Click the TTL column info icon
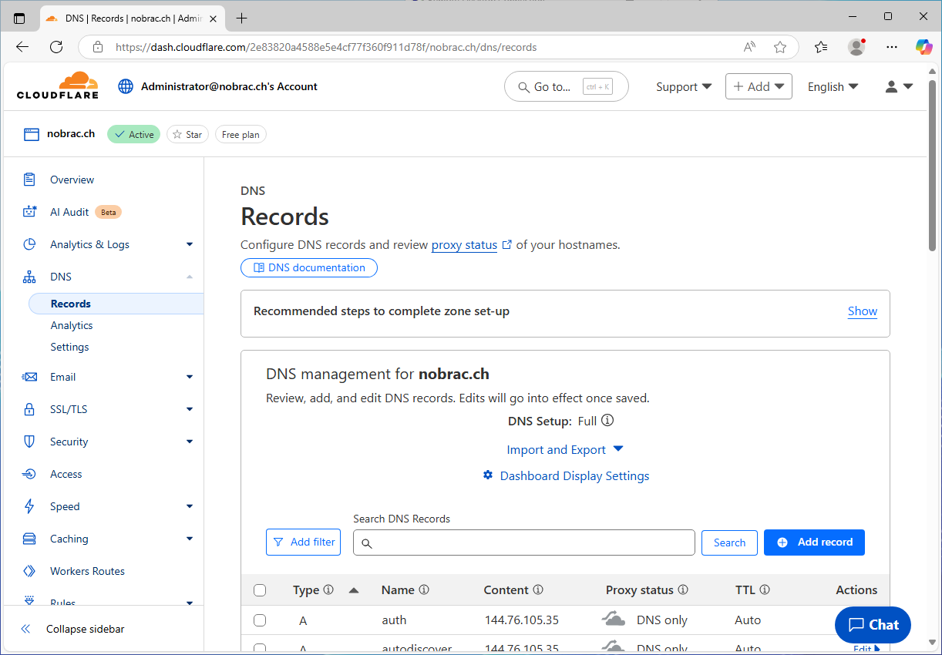 765,589
